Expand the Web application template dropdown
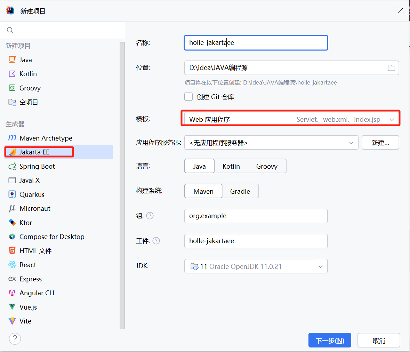 pyautogui.click(x=392, y=119)
